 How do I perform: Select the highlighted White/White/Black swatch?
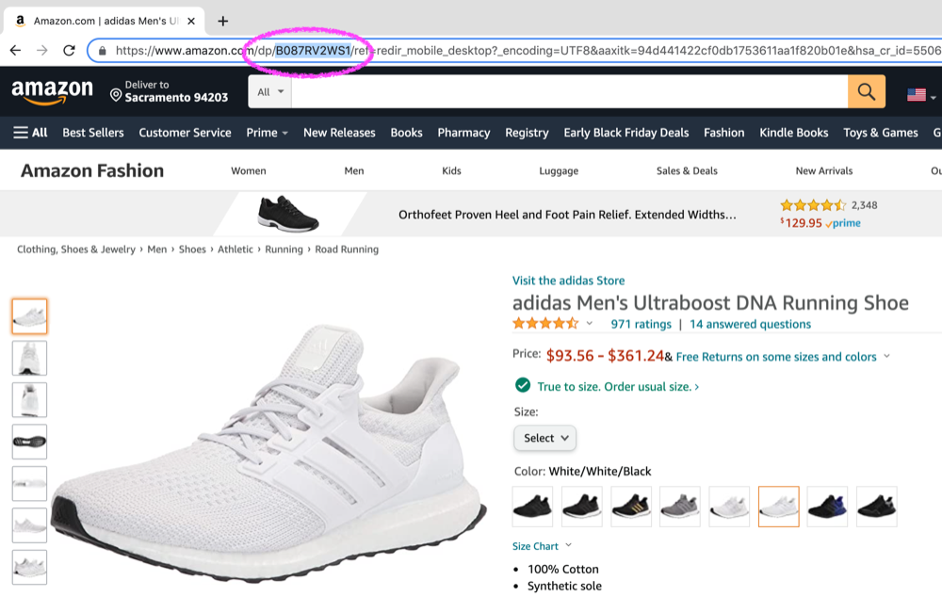click(779, 507)
